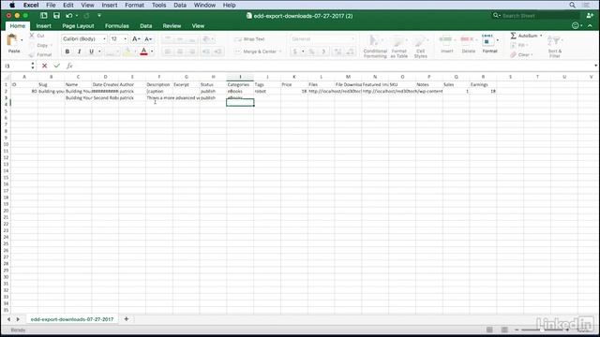Add a new sheet with plus button

tap(127, 319)
